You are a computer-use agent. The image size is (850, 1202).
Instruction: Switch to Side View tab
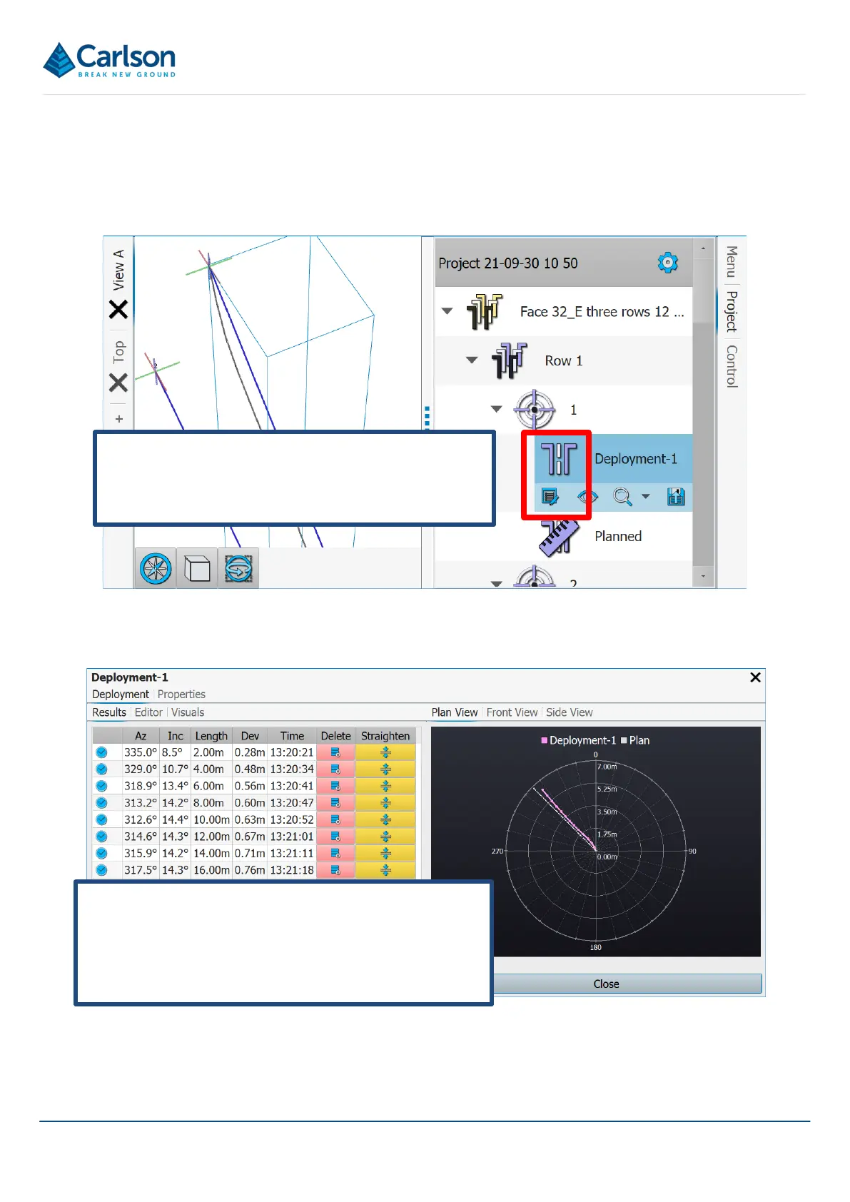tap(570, 712)
